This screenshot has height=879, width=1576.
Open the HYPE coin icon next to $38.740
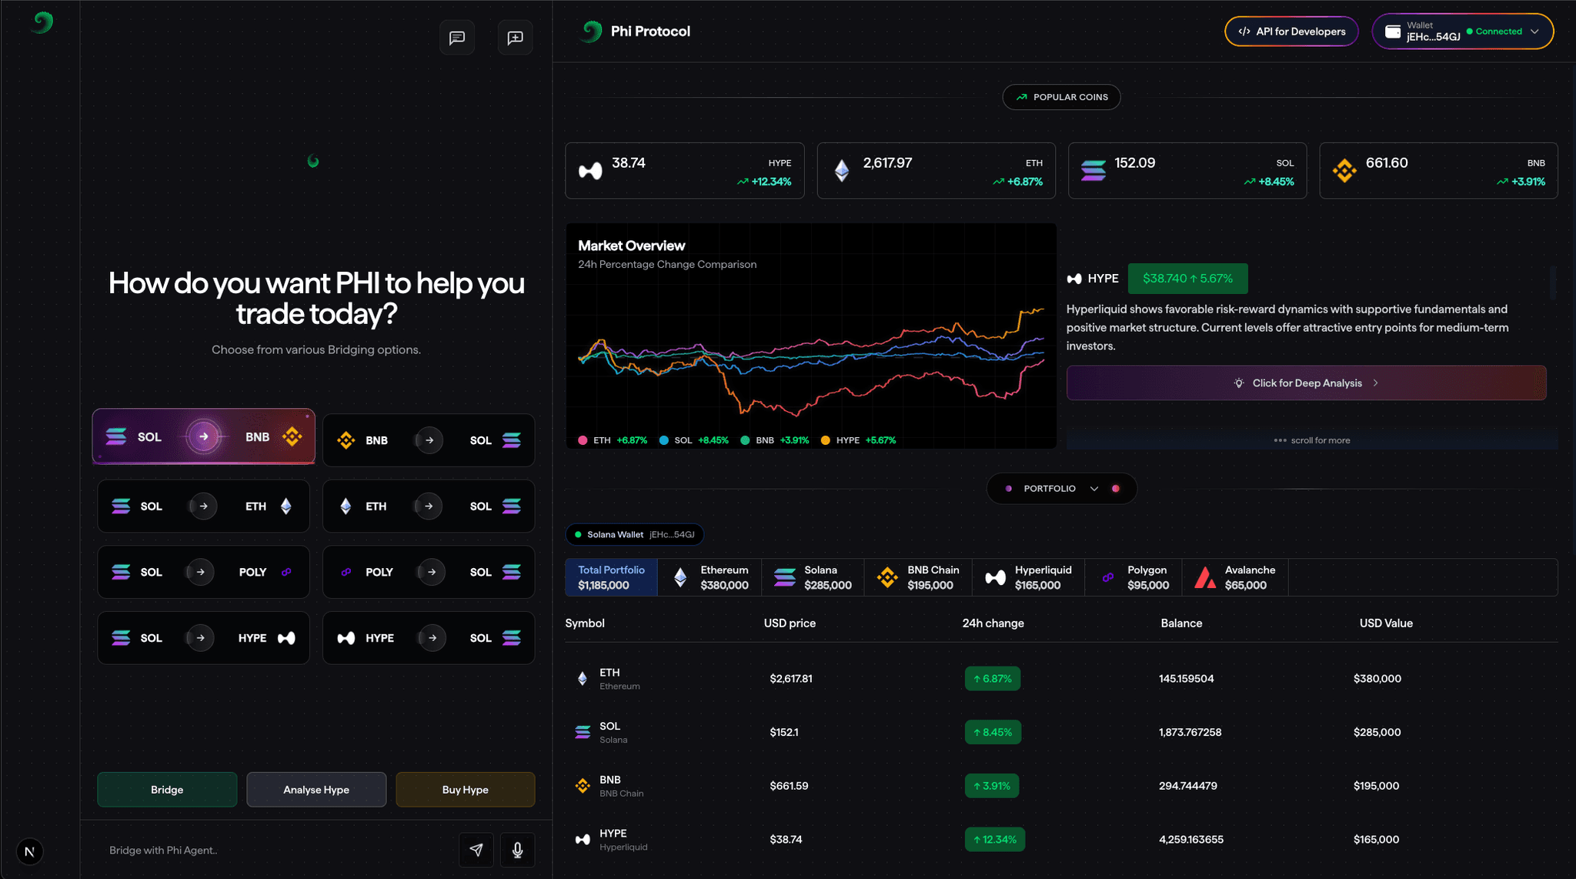point(1076,278)
